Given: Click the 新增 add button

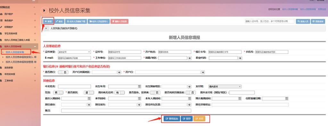Looking at the screenshot, I should click(48, 21).
